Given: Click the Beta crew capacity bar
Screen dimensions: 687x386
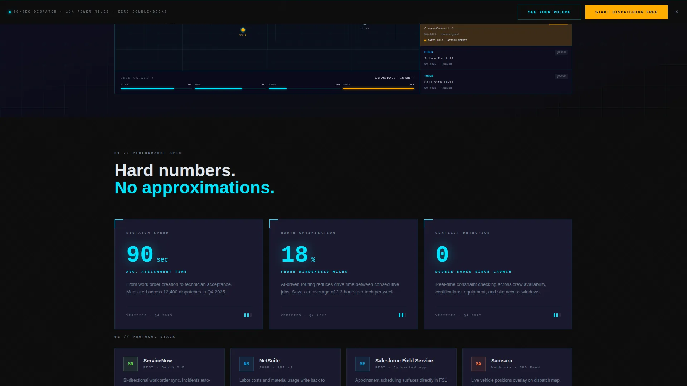Looking at the screenshot, I should pyautogui.click(x=230, y=89).
